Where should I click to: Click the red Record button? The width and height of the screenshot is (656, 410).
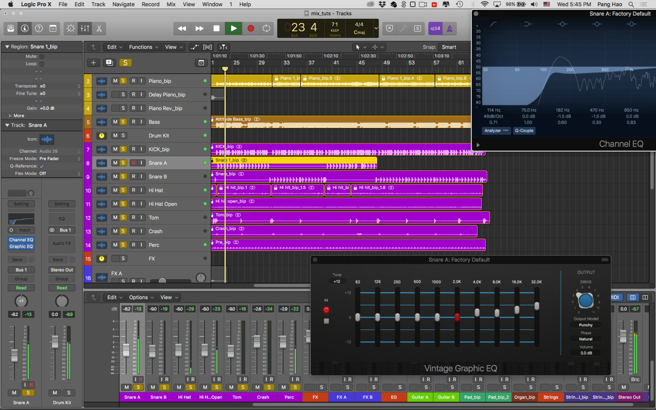point(251,28)
